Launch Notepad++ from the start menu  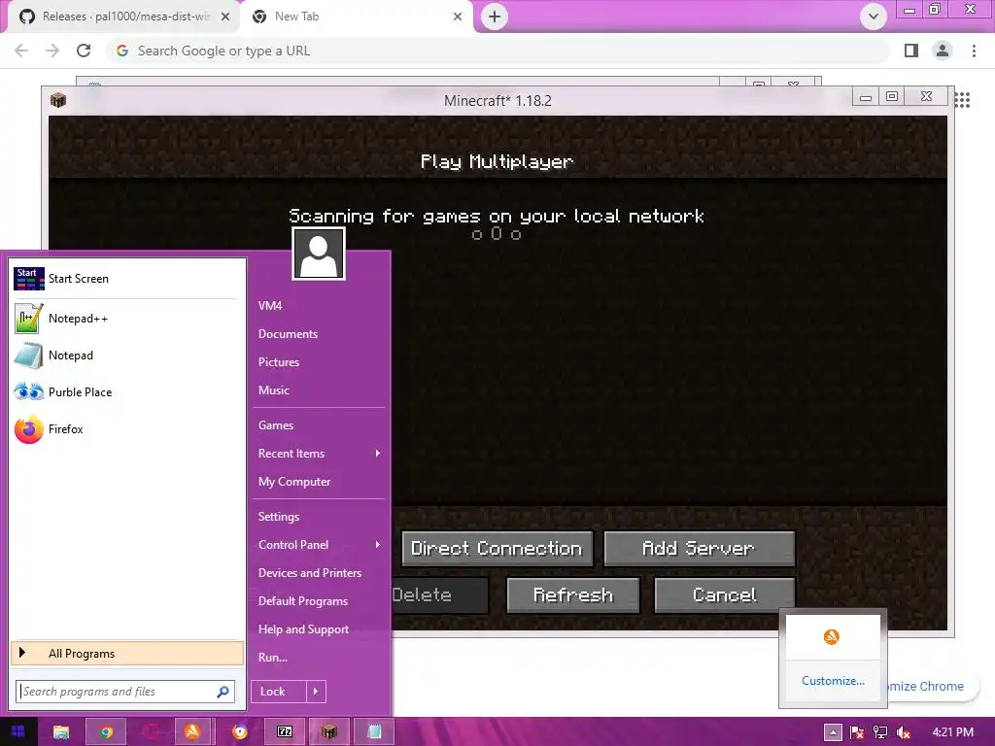click(x=127, y=319)
